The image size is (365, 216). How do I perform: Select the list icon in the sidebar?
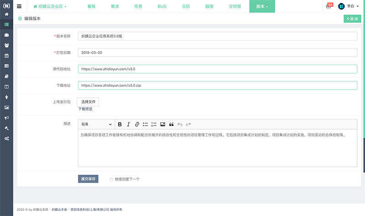coord(6,25)
